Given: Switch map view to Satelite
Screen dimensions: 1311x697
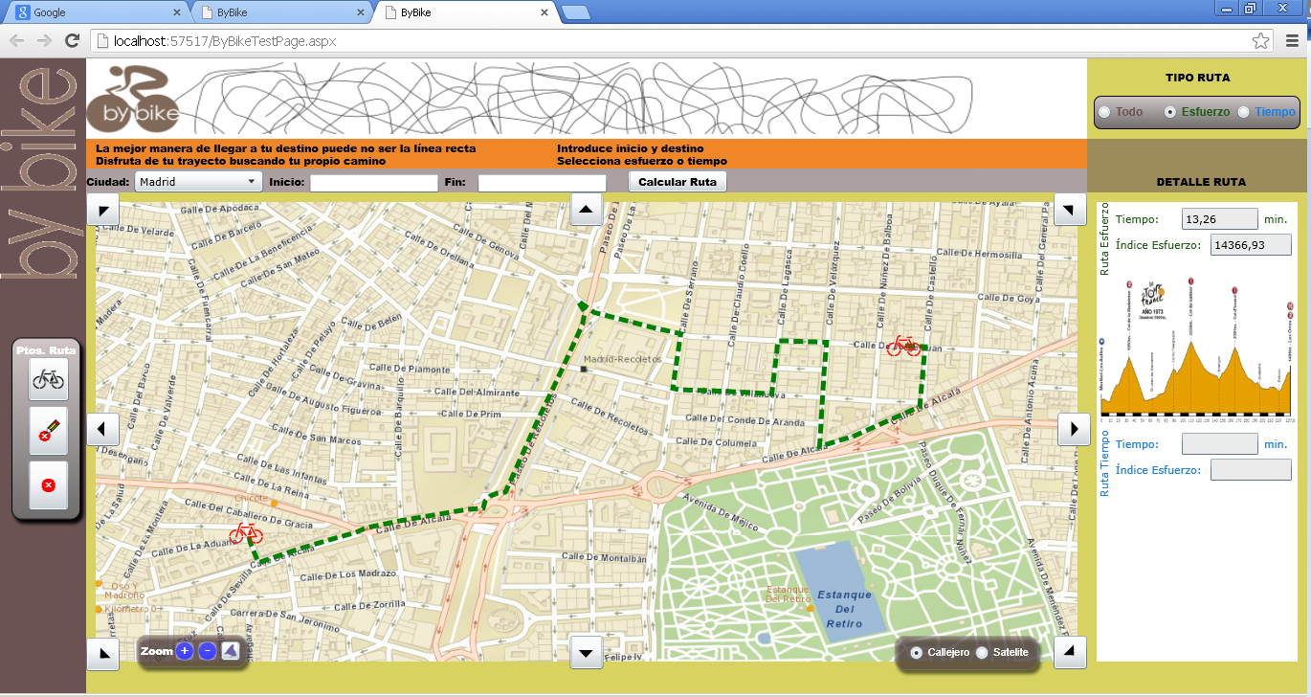Looking at the screenshot, I should [x=982, y=653].
